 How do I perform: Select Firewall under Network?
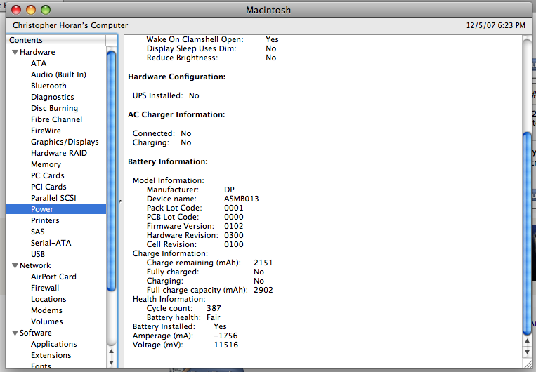pos(45,288)
